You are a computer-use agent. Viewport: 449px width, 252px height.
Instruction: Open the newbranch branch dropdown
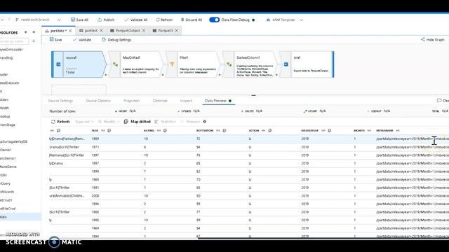pos(38,20)
